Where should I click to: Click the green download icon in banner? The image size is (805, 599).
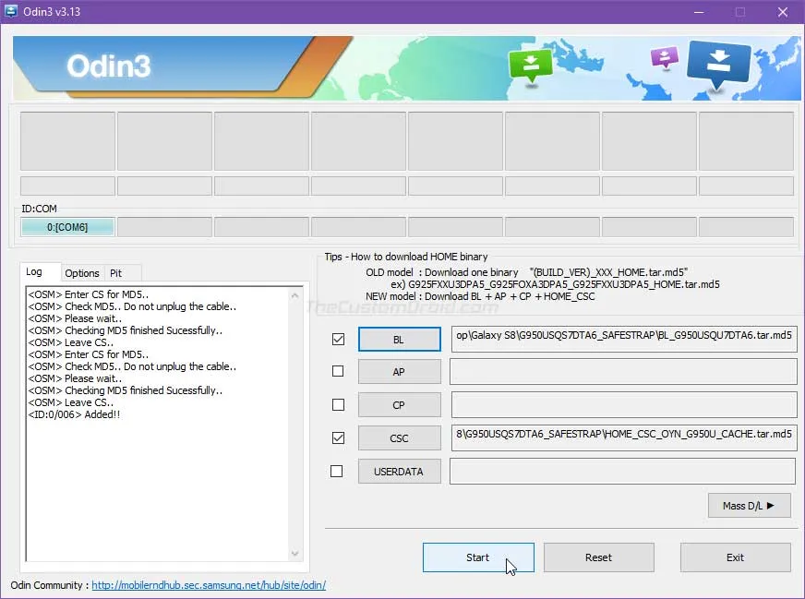click(530, 64)
